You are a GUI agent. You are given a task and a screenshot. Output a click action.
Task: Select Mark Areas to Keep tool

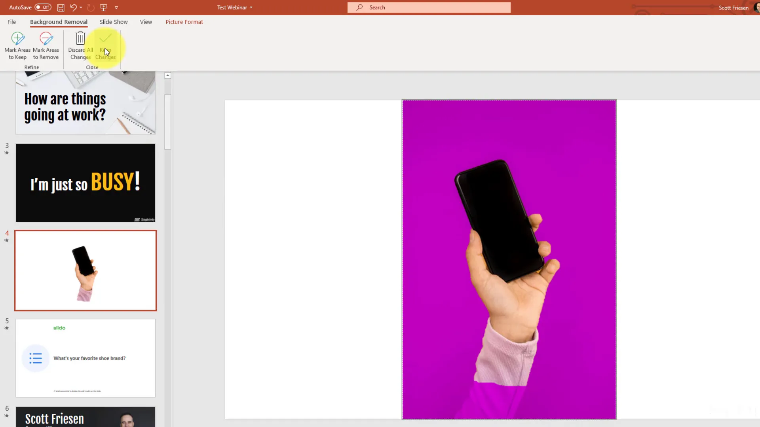(x=17, y=46)
